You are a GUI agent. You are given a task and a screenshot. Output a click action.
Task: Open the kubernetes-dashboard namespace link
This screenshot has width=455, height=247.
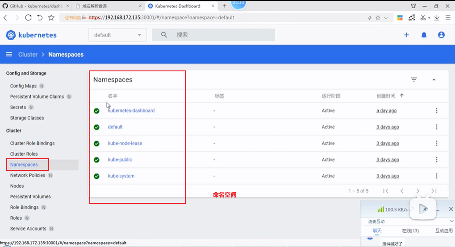(x=131, y=111)
